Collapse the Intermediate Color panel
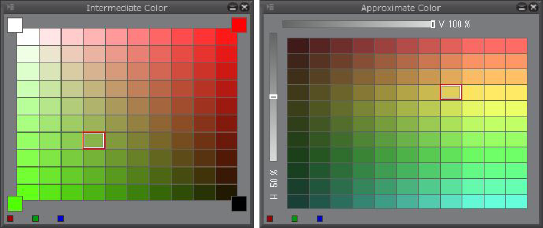 point(233,7)
